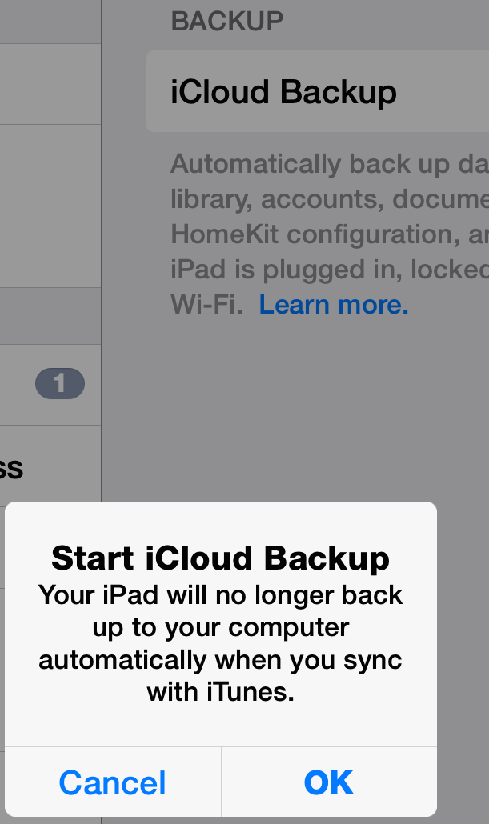Select the partially visible "ss" sidebar item
The height and width of the screenshot is (824, 489).
(50, 470)
